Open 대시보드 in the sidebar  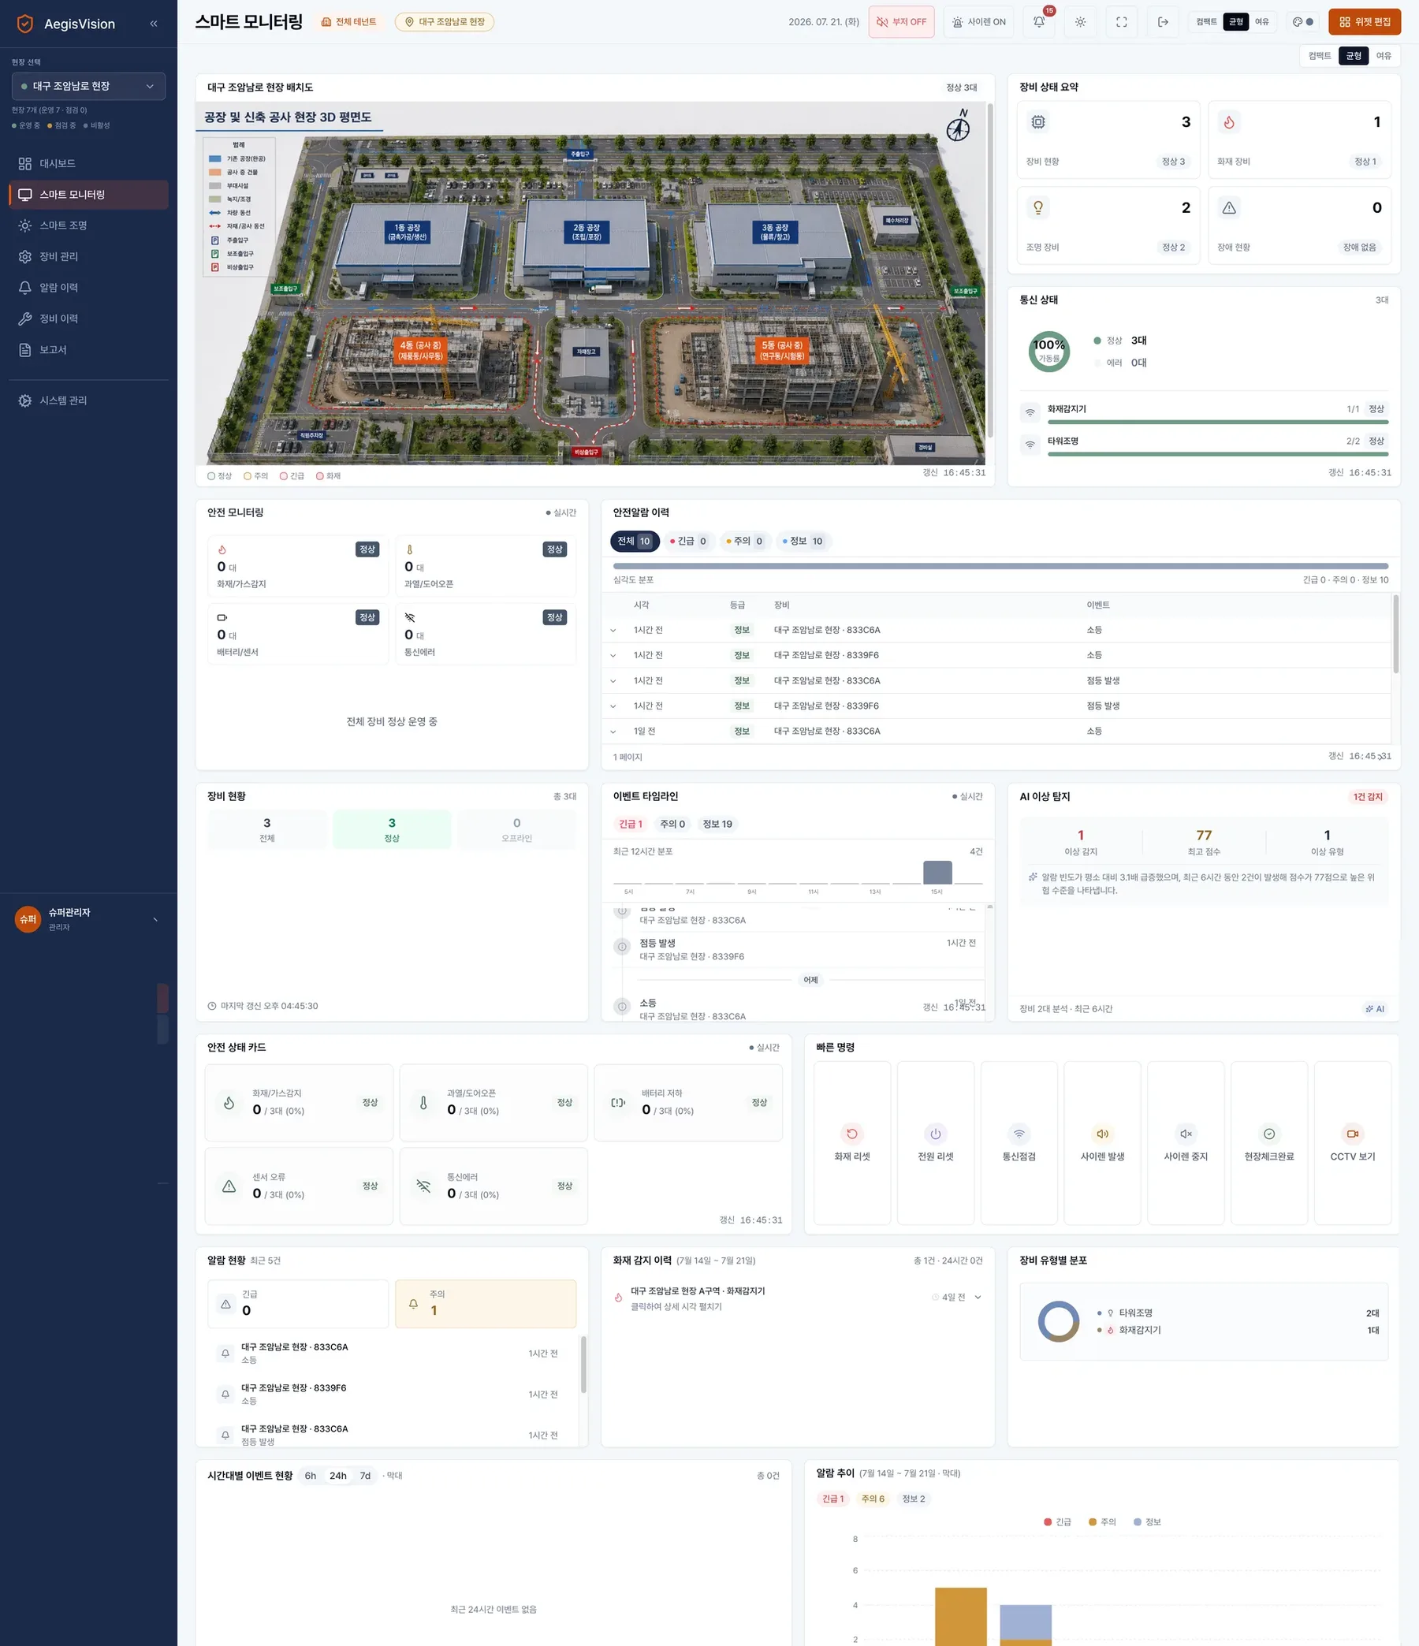[88, 164]
